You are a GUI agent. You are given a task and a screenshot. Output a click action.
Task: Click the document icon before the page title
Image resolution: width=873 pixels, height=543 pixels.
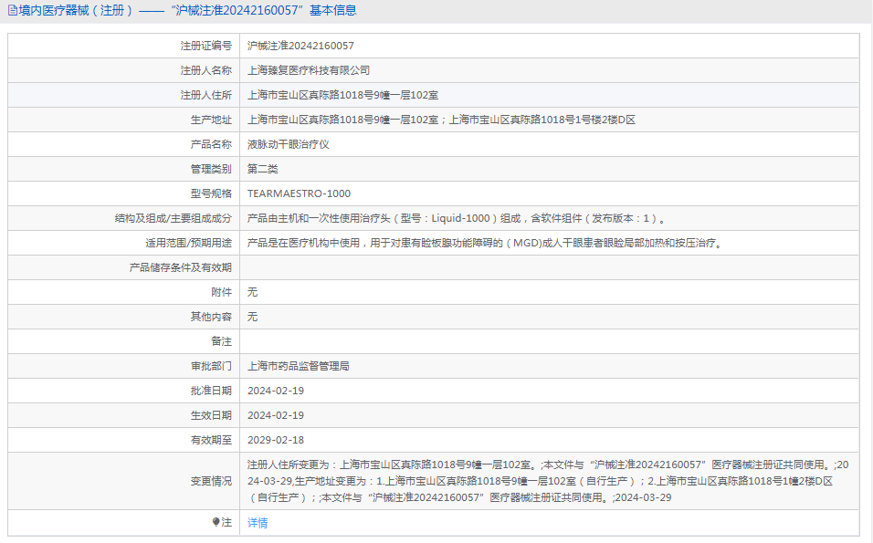12,11
